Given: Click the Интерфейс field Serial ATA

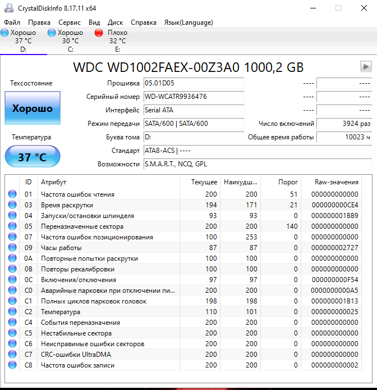Looking at the screenshot, I should click(x=194, y=110).
